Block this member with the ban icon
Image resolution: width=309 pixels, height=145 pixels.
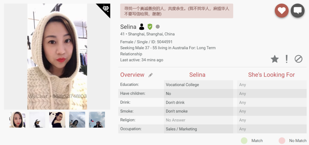point(298,59)
